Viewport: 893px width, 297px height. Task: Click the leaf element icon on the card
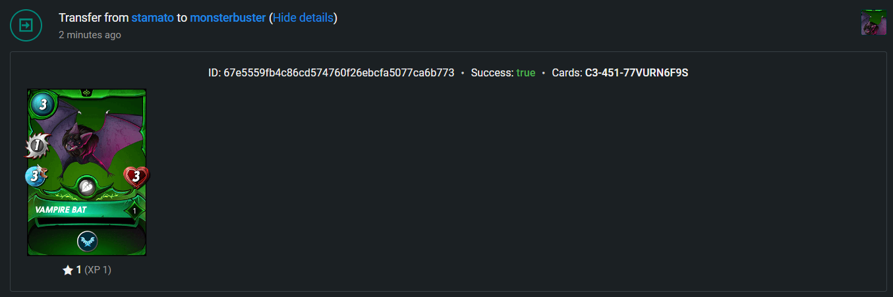tap(87, 187)
